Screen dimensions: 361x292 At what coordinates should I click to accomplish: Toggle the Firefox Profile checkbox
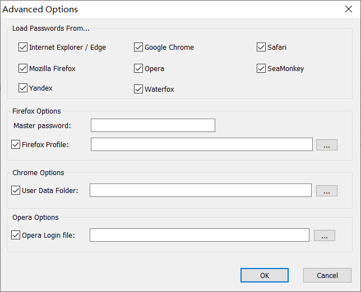[x=16, y=145]
